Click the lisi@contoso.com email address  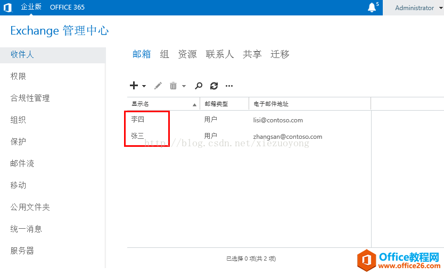[x=278, y=120]
